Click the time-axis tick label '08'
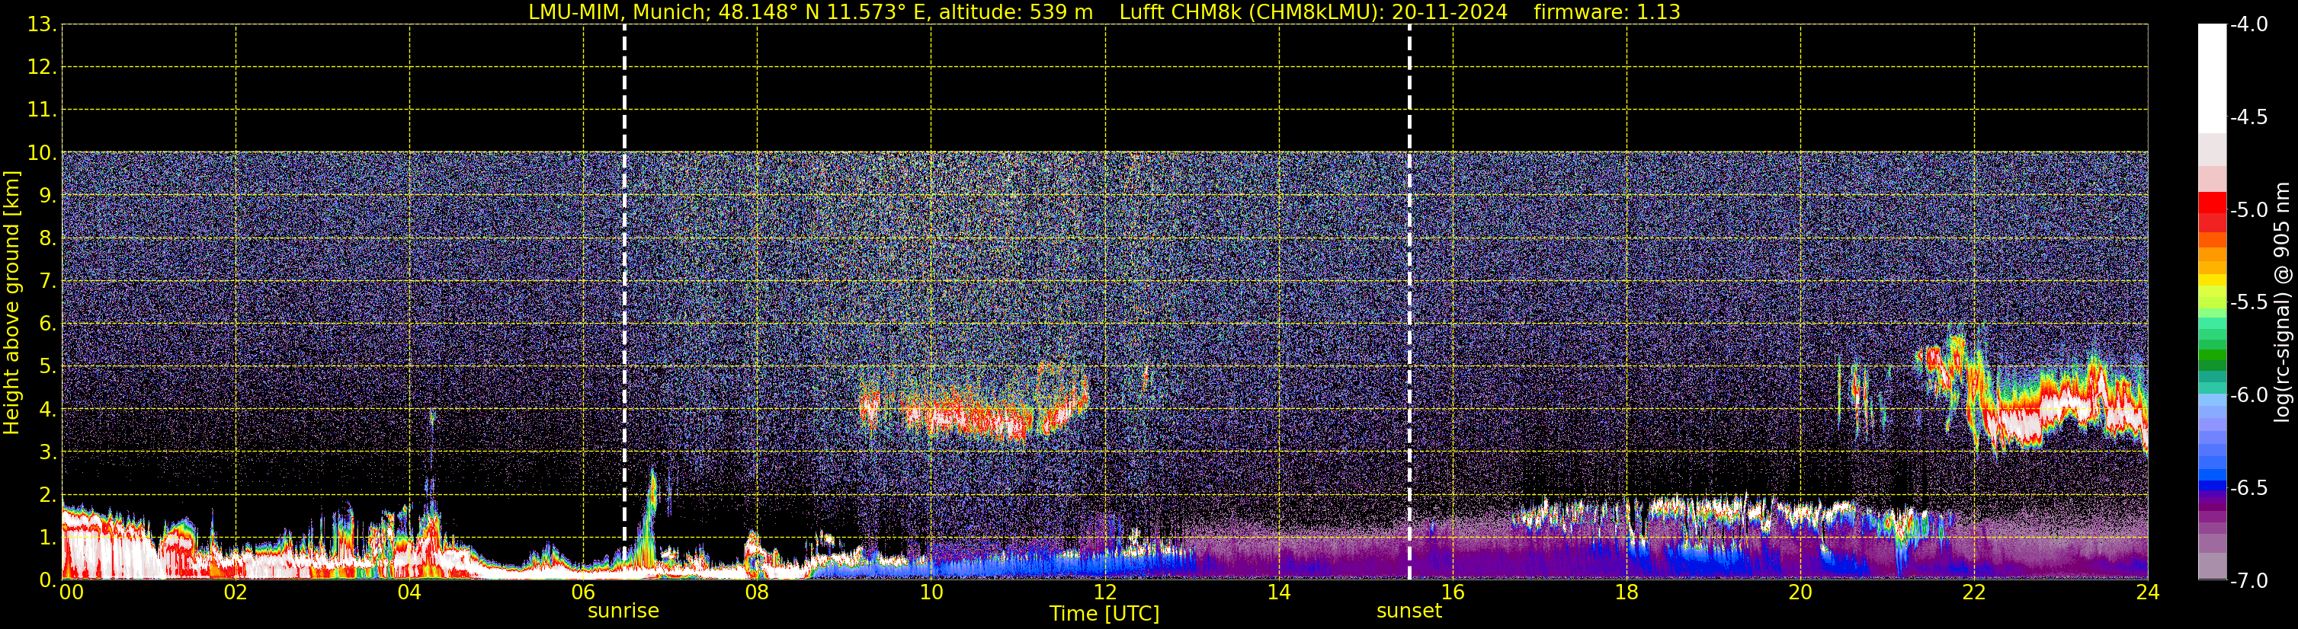Viewport: 2298px width, 629px height. [758, 592]
